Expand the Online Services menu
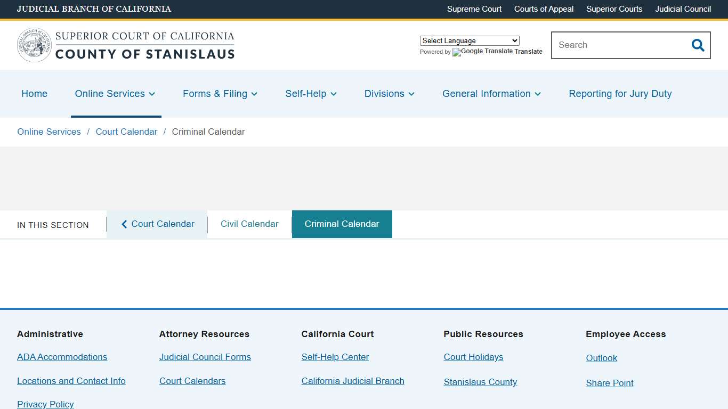Viewport: 728px width, 409px height. tap(110, 94)
